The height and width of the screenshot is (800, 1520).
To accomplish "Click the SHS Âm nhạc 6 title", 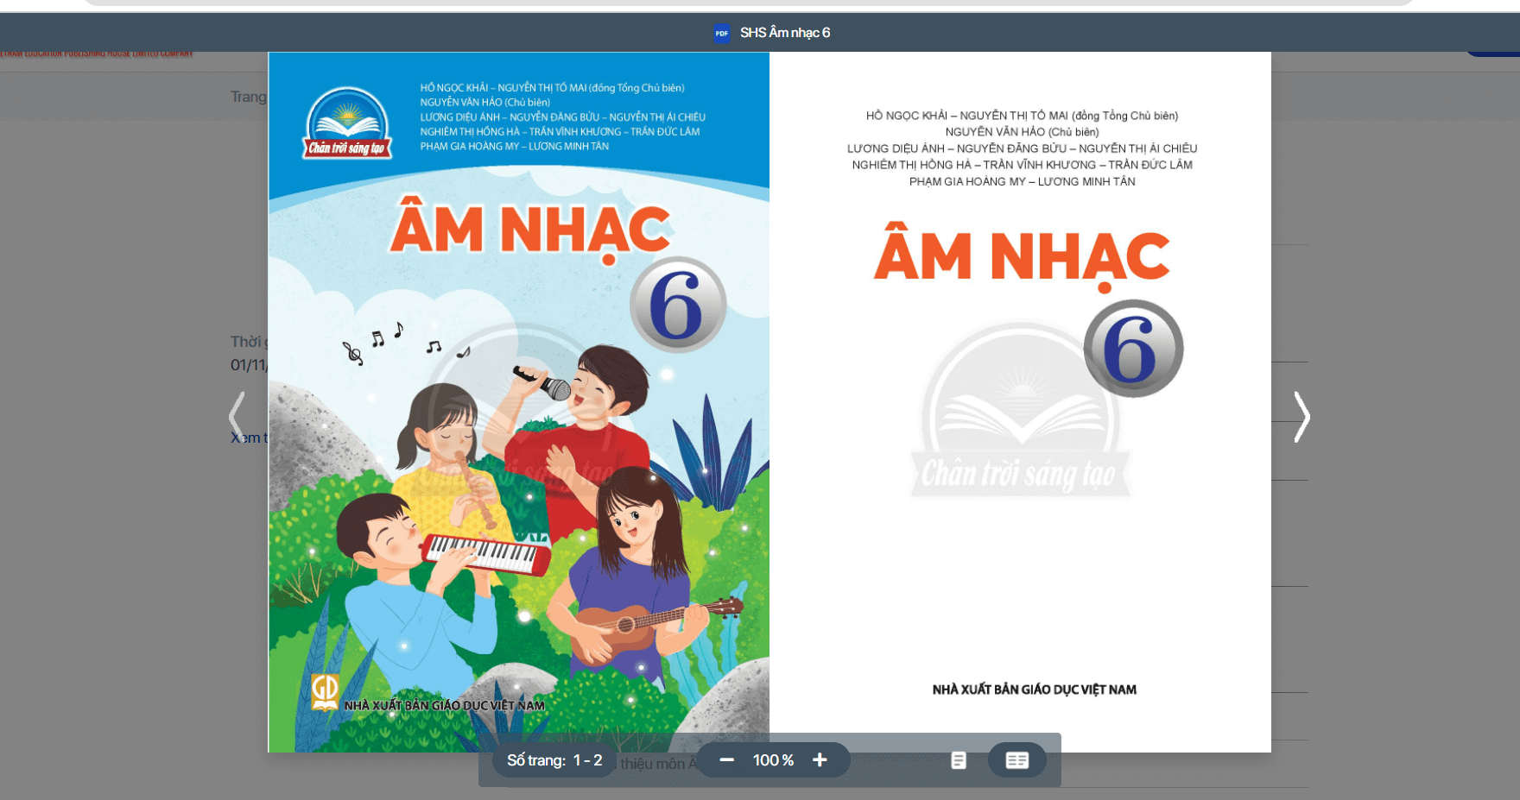I will click(785, 33).
